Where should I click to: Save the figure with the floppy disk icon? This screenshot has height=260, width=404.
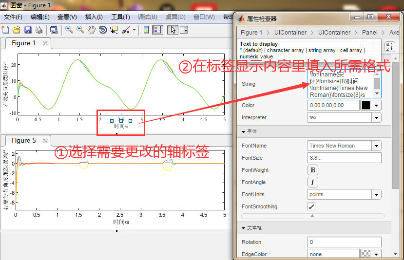28,30
